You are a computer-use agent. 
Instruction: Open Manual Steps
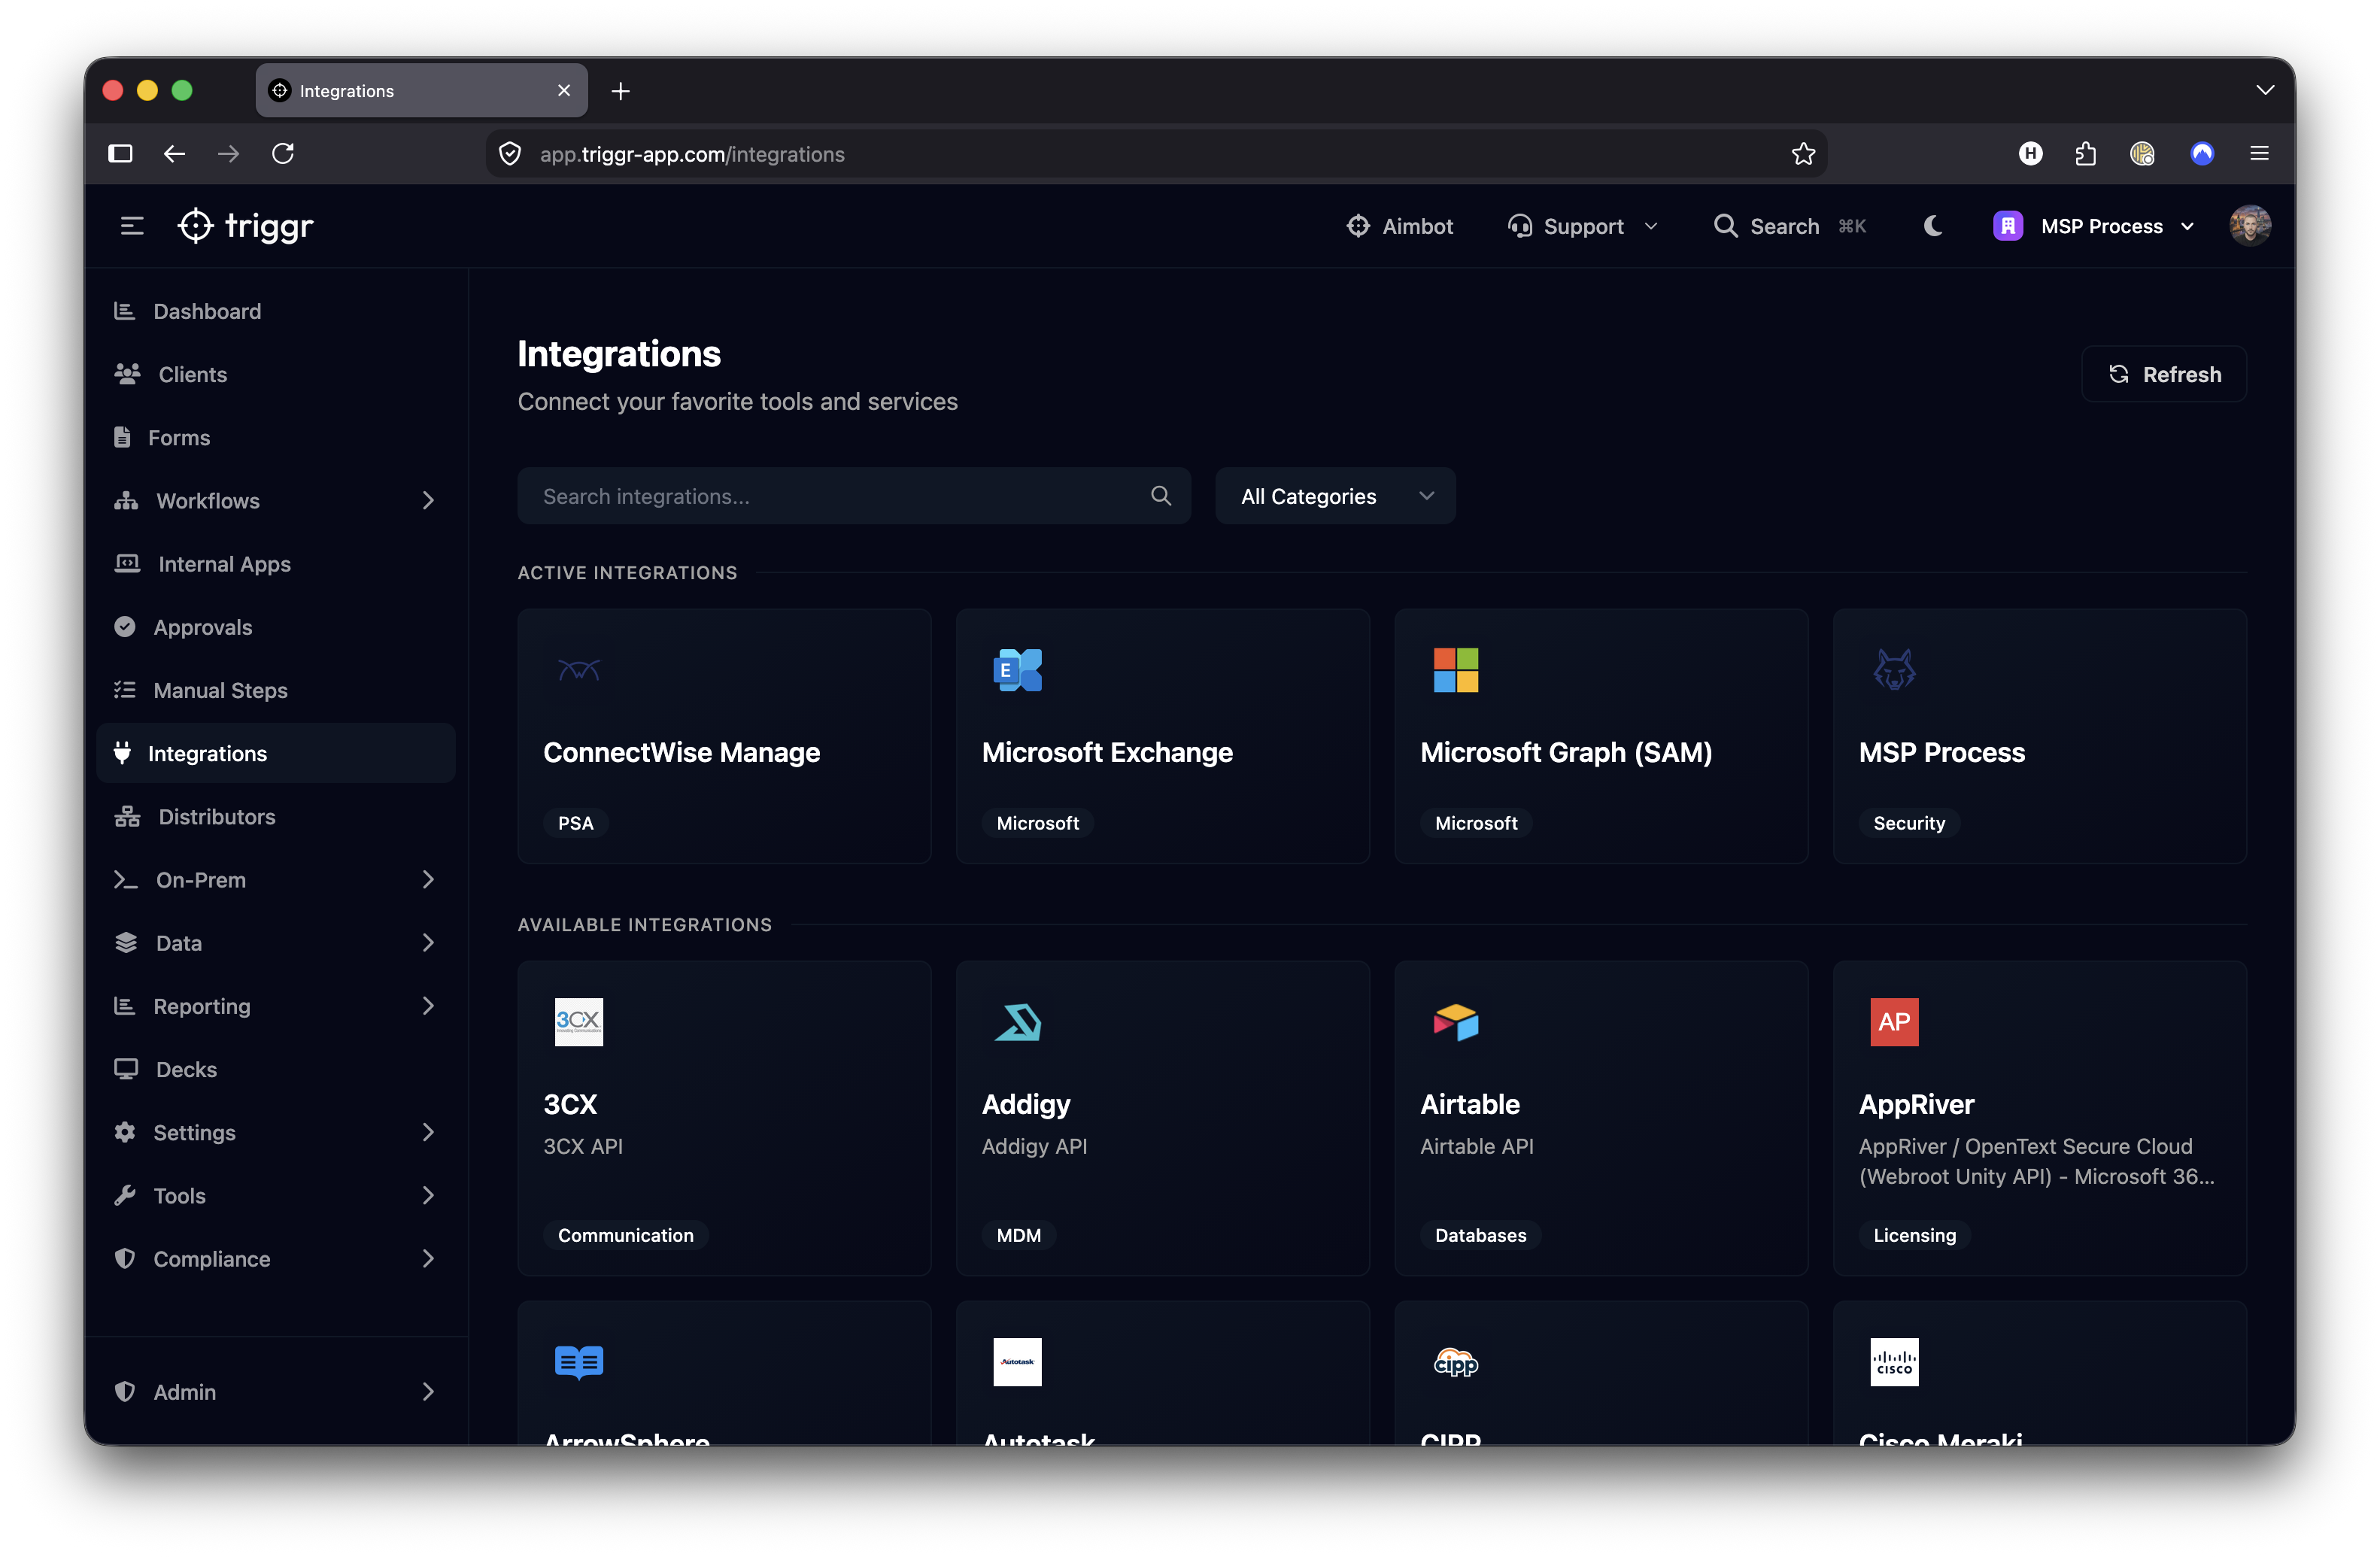[x=276, y=690]
